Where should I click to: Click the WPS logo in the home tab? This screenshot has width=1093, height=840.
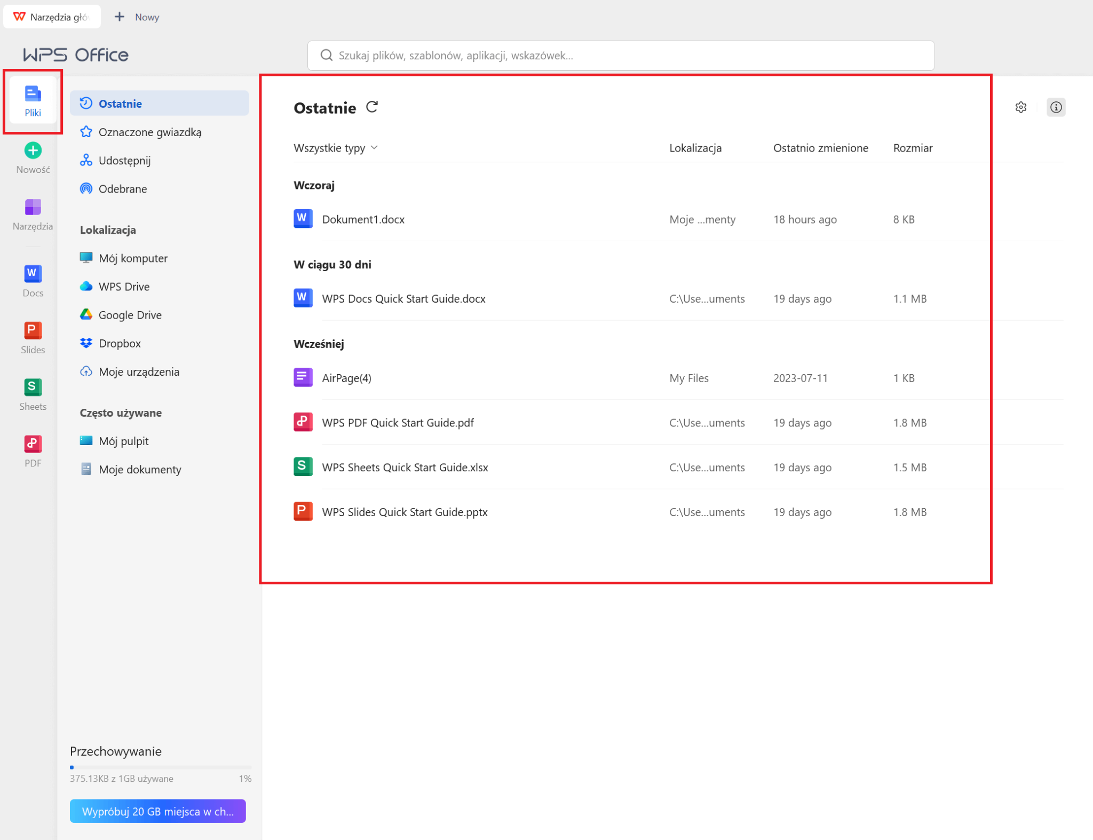tap(19, 17)
